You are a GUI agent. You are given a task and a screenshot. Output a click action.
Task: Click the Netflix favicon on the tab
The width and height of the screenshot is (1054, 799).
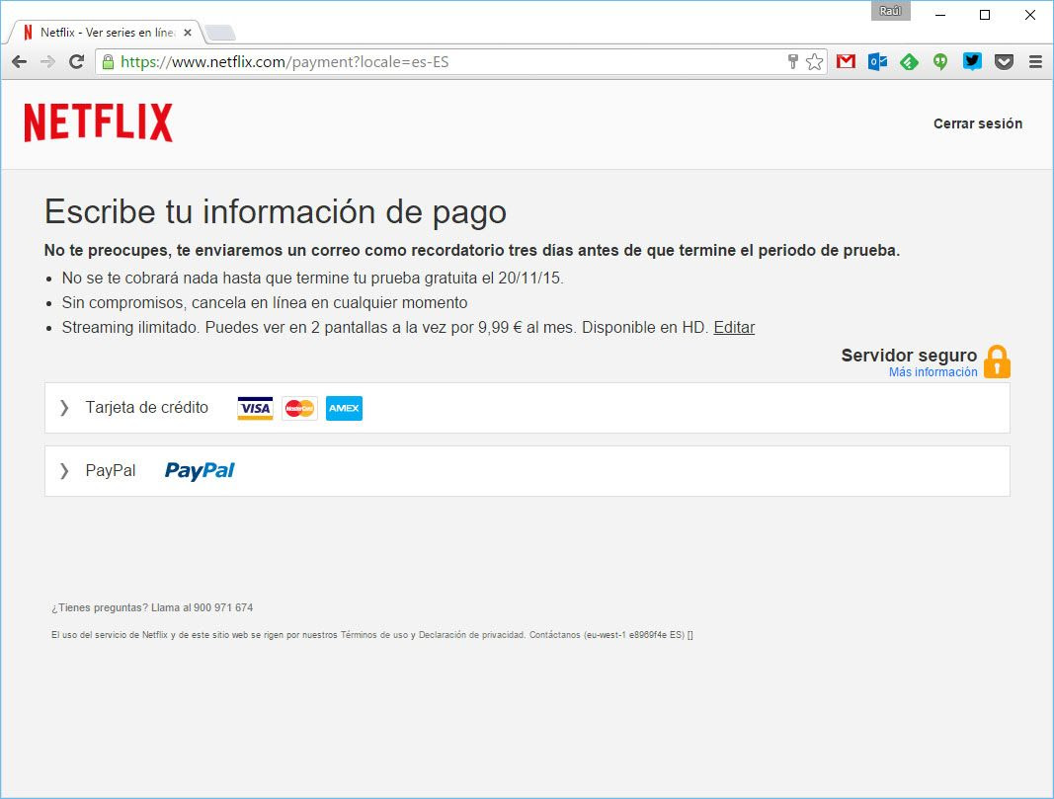[28, 33]
